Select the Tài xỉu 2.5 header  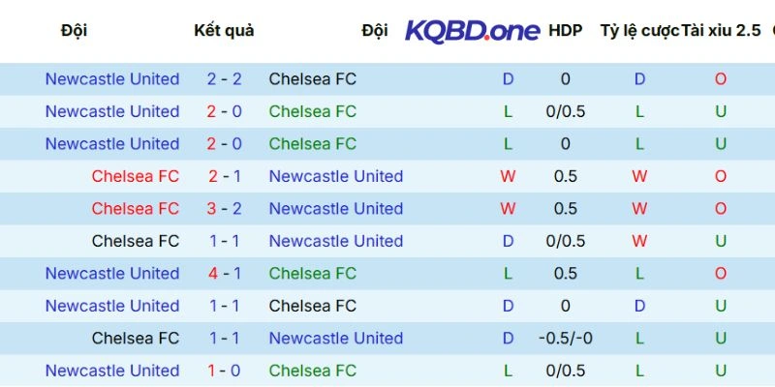[x=721, y=31]
